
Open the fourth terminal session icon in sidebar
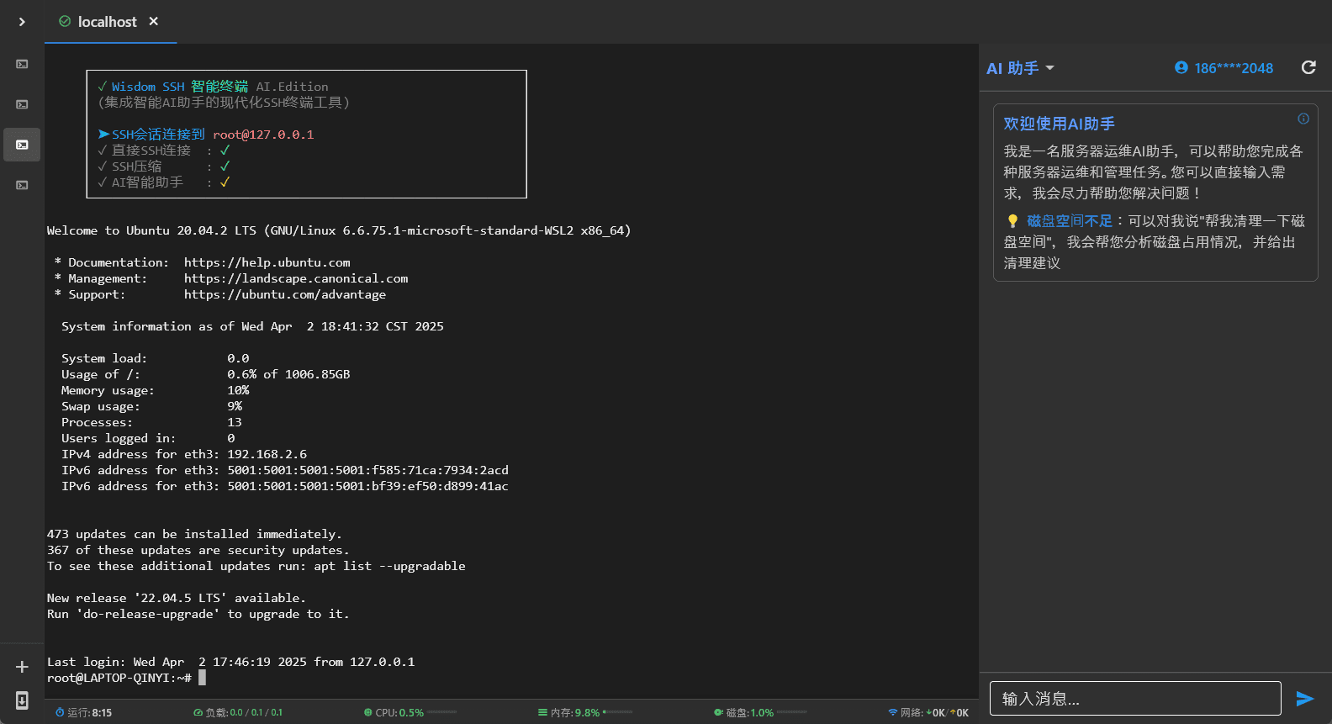pyautogui.click(x=22, y=185)
